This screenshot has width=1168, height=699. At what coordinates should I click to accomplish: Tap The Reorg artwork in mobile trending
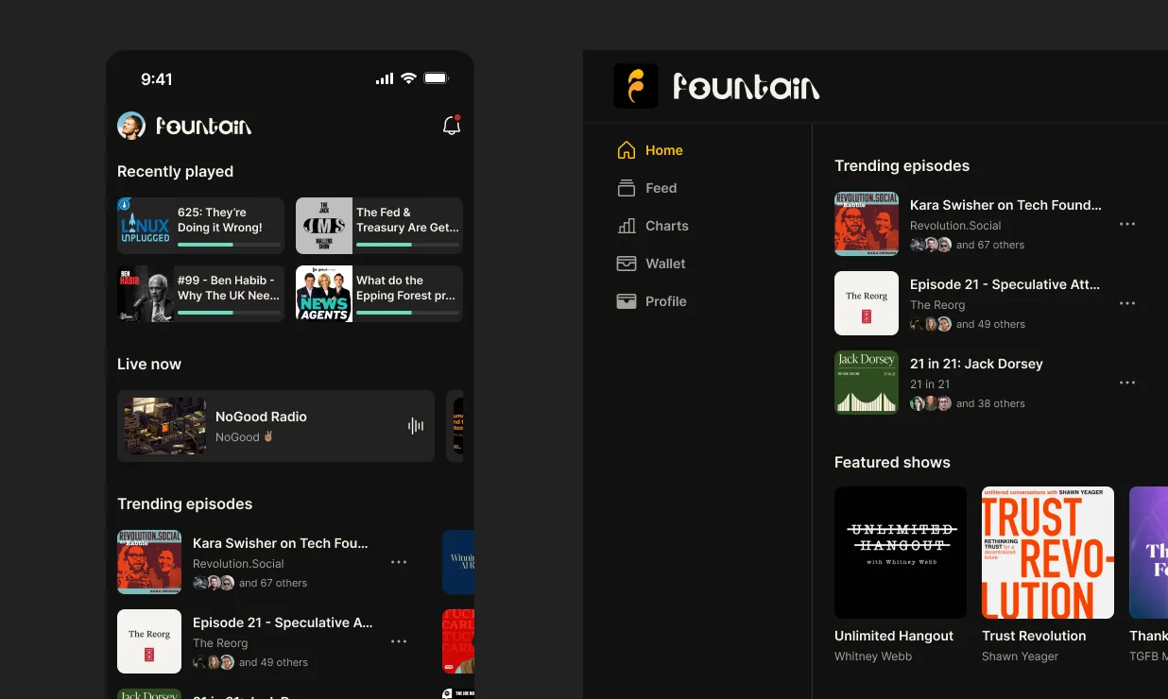coord(149,641)
